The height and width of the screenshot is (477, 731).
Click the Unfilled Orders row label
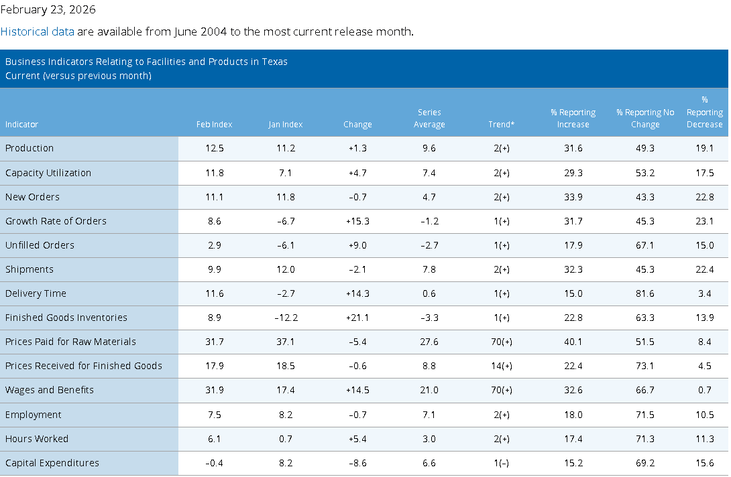point(40,245)
